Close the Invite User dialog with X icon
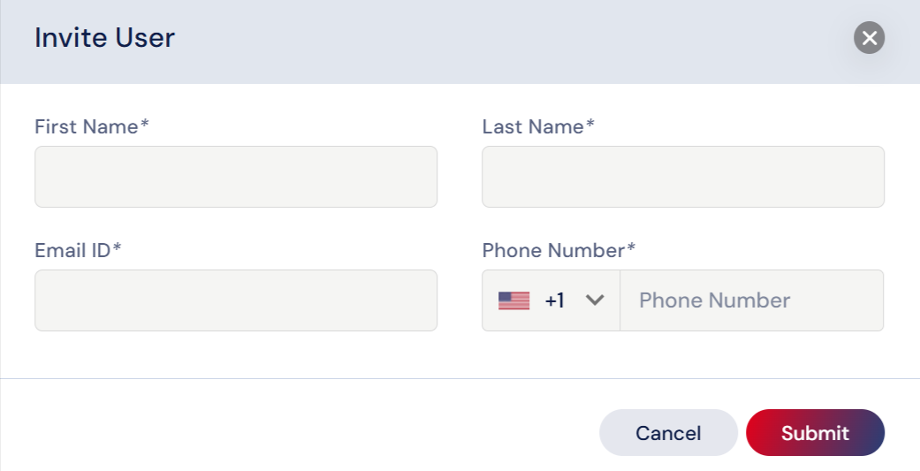The height and width of the screenshot is (471, 920). click(869, 37)
